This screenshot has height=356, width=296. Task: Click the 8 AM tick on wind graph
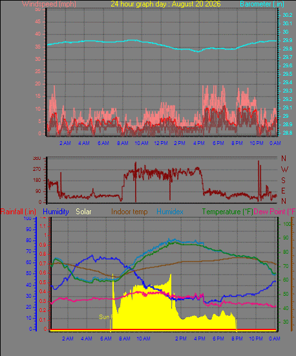(x=122, y=143)
